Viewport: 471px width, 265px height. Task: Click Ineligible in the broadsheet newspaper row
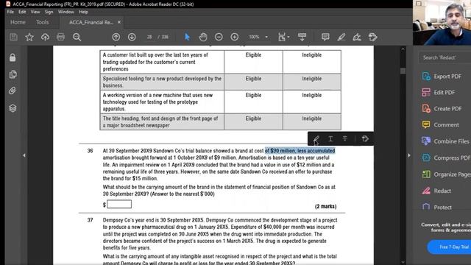click(312, 119)
